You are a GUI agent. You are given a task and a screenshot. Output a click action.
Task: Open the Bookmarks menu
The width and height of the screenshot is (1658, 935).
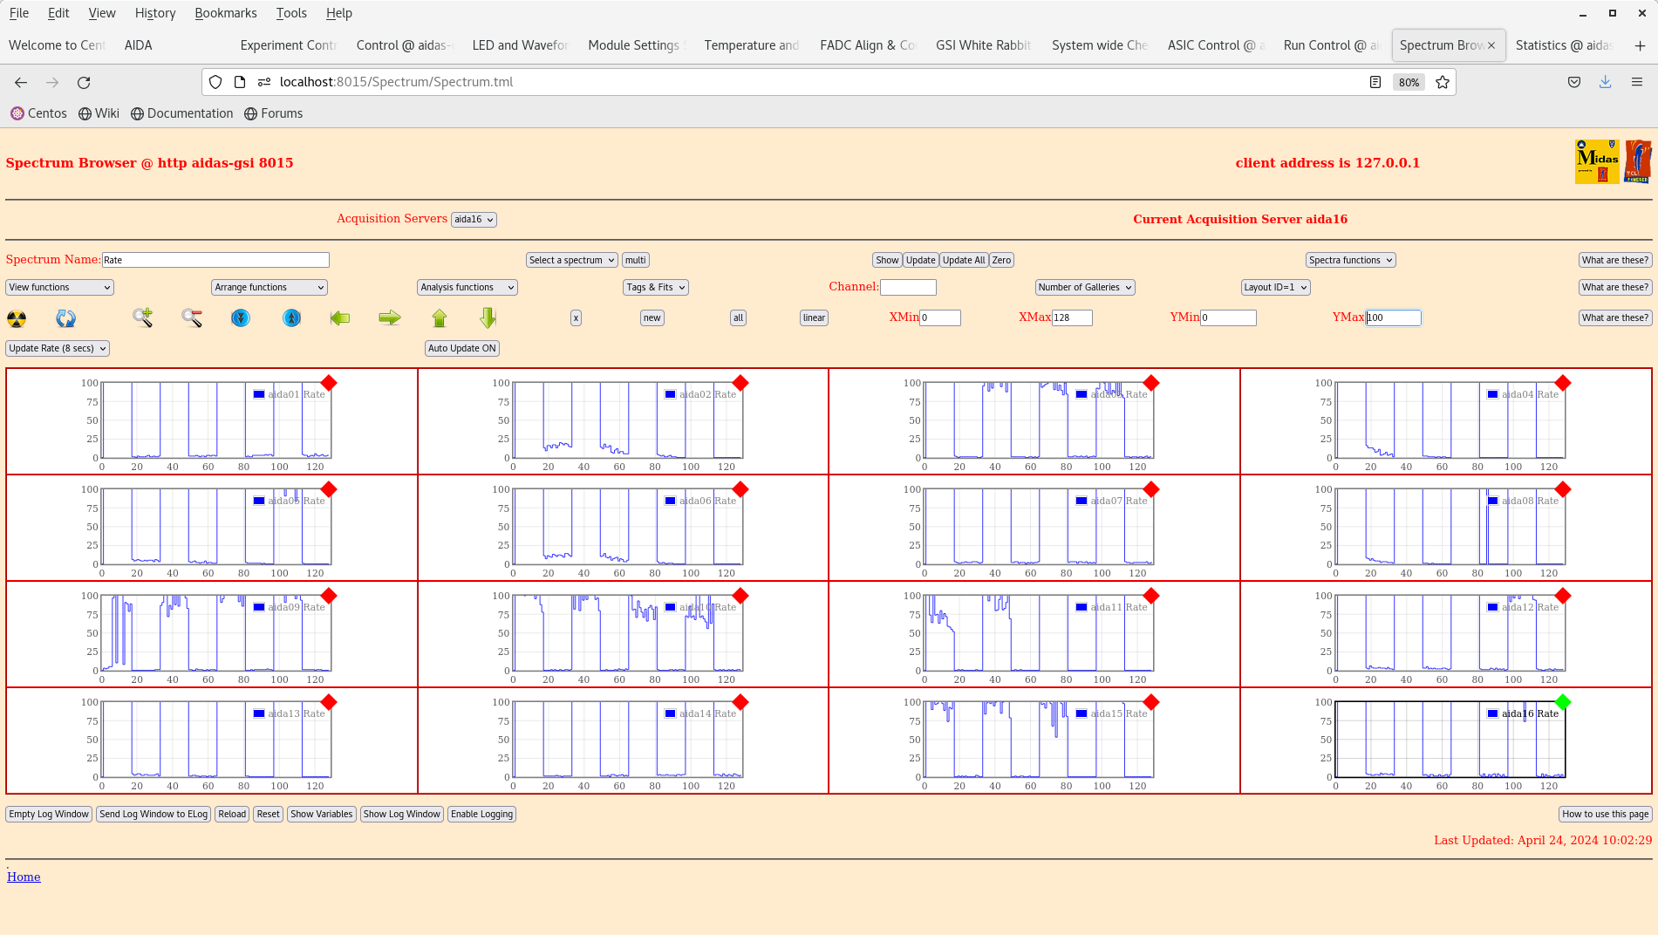pyautogui.click(x=225, y=12)
